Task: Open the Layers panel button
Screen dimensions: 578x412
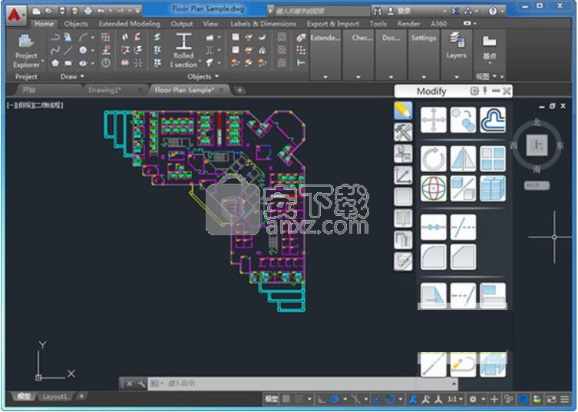Action: [457, 46]
